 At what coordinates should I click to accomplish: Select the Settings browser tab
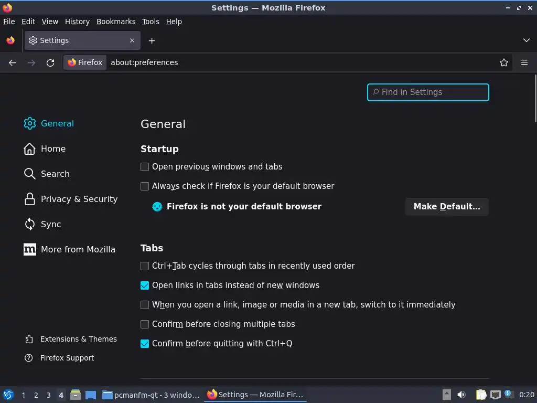click(x=82, y=40)
